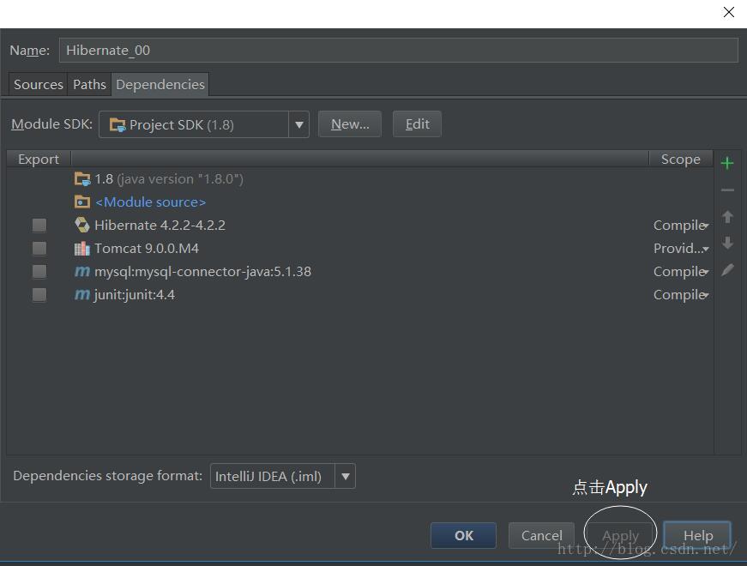Switch to the Sources tab
747x566 pixels.
38,85
